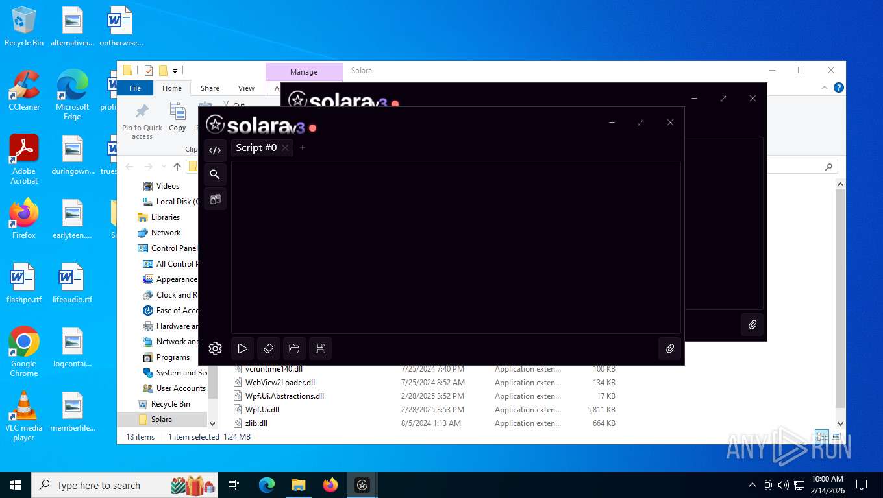Open the script search icon in Solara sidebar
This screenshot has width=883, height=498.
[215, 174]
